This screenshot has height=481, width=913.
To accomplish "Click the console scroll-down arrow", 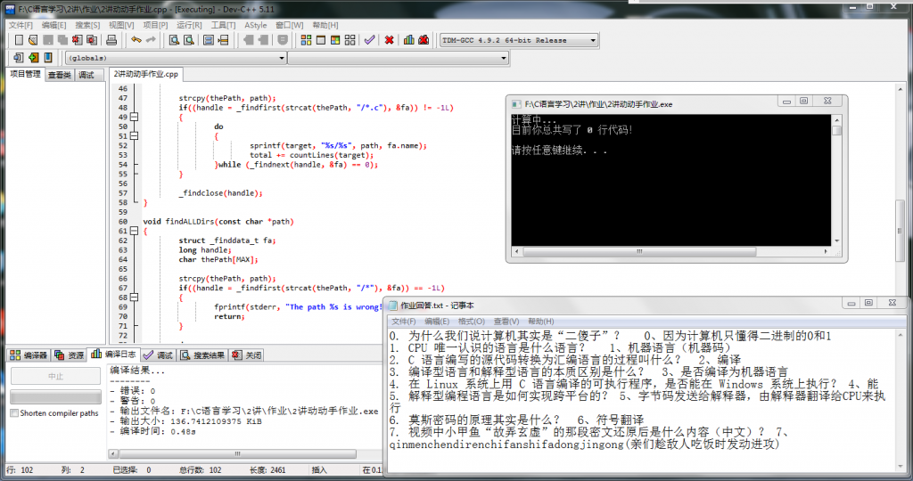I will tap(836, 240).
